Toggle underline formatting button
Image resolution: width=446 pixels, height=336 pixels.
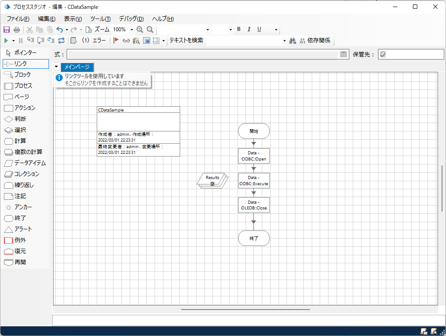pos(259,29)
